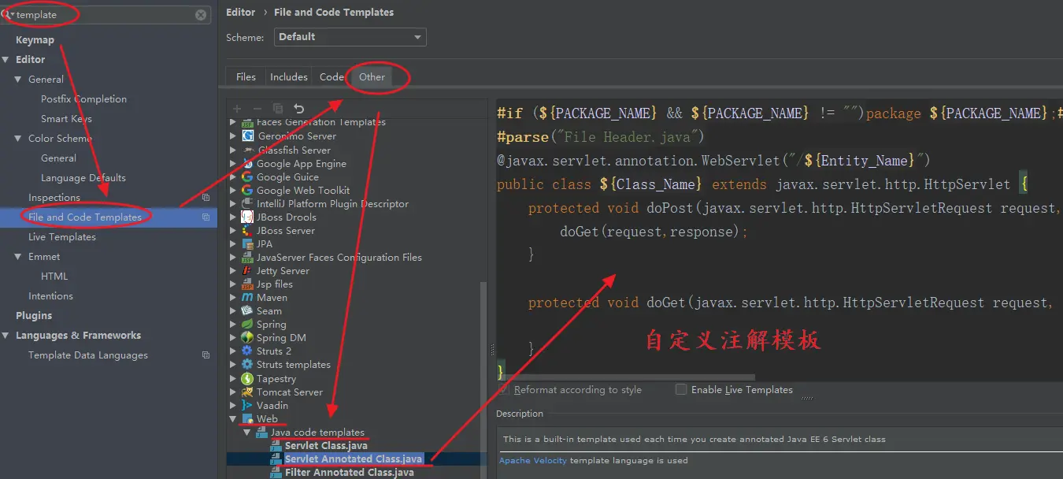The image size is (1063, 479).
Task: Click the search magnifier icon in settings search
Action: pos(7,15)
